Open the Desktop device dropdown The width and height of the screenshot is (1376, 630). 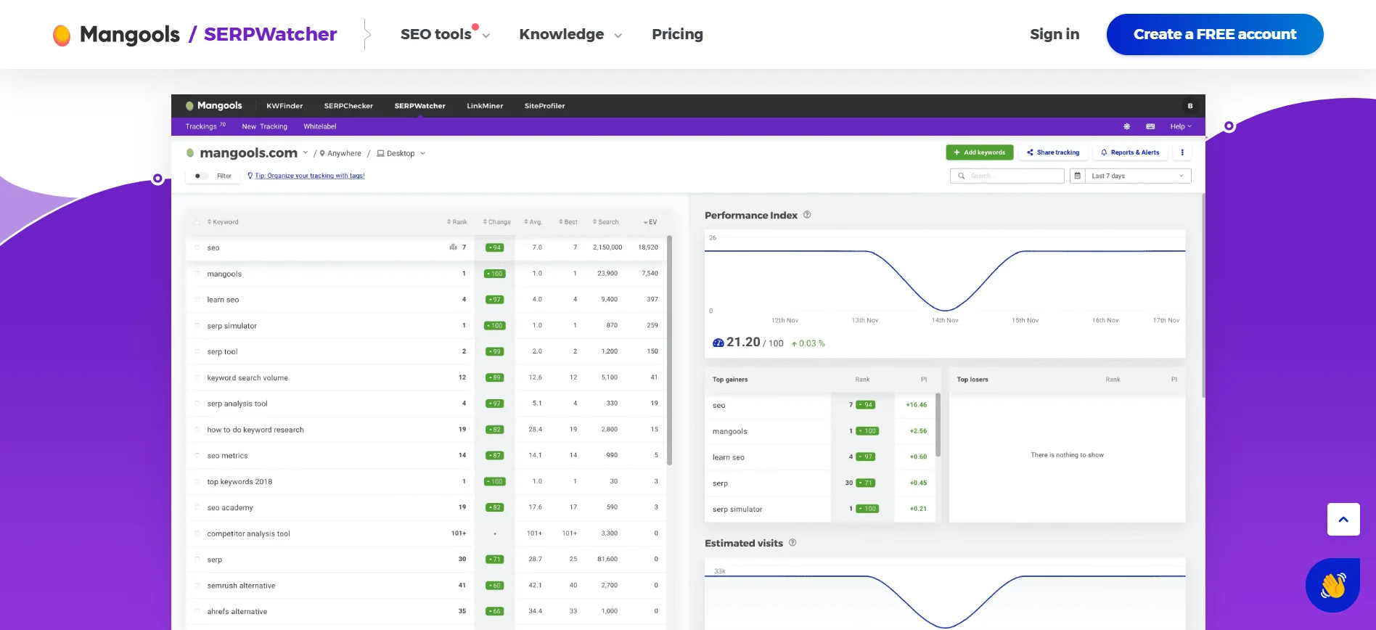point(423,153)
